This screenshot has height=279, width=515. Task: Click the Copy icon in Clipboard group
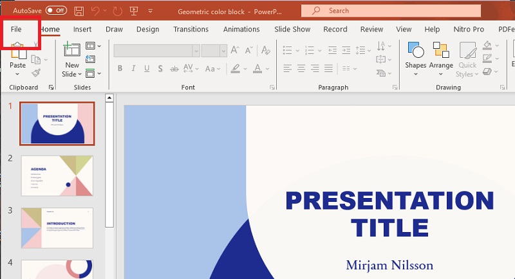click(x=35, y=60)
